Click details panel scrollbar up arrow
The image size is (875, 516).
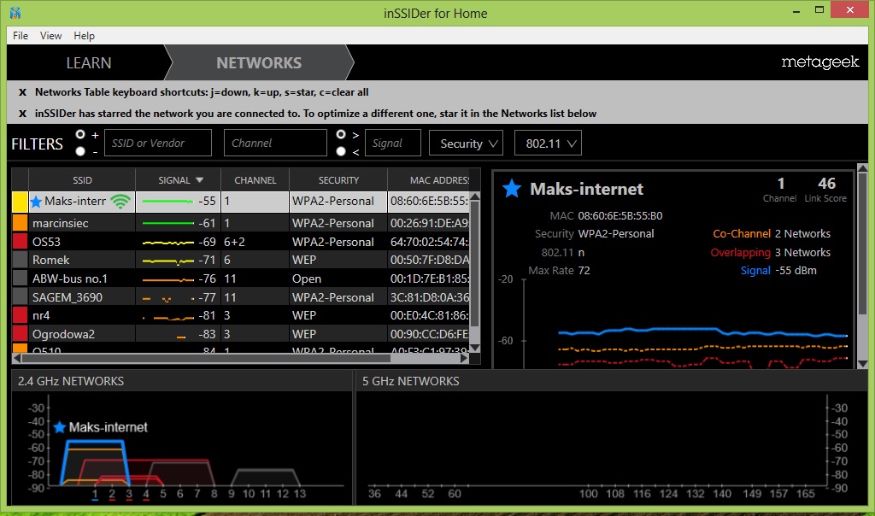point(862,167)
